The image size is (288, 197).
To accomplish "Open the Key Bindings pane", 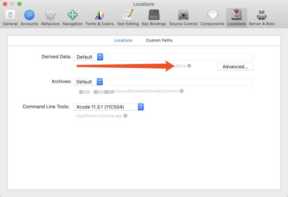I will click(154, 18).
